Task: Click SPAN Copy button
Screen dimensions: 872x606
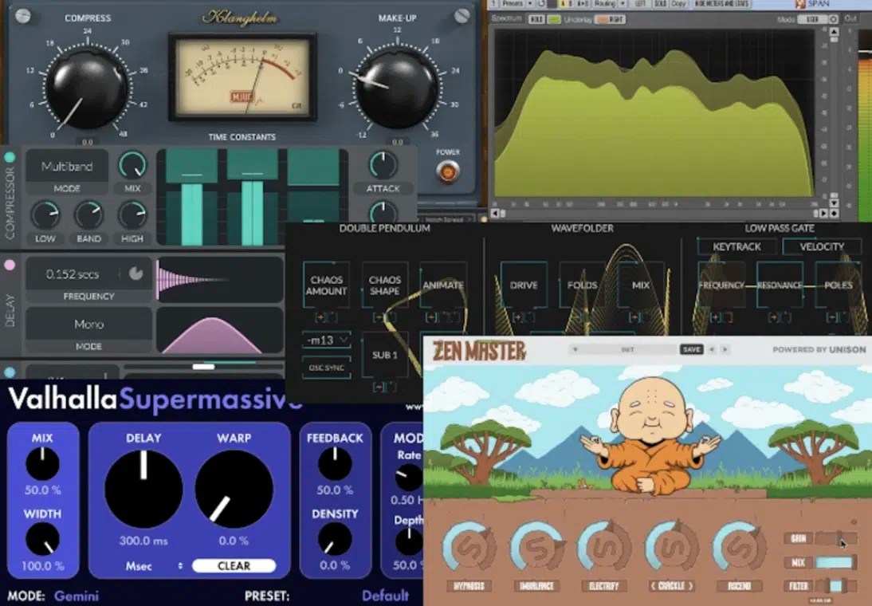Action: pyautogui.click(x=678, y=3)
